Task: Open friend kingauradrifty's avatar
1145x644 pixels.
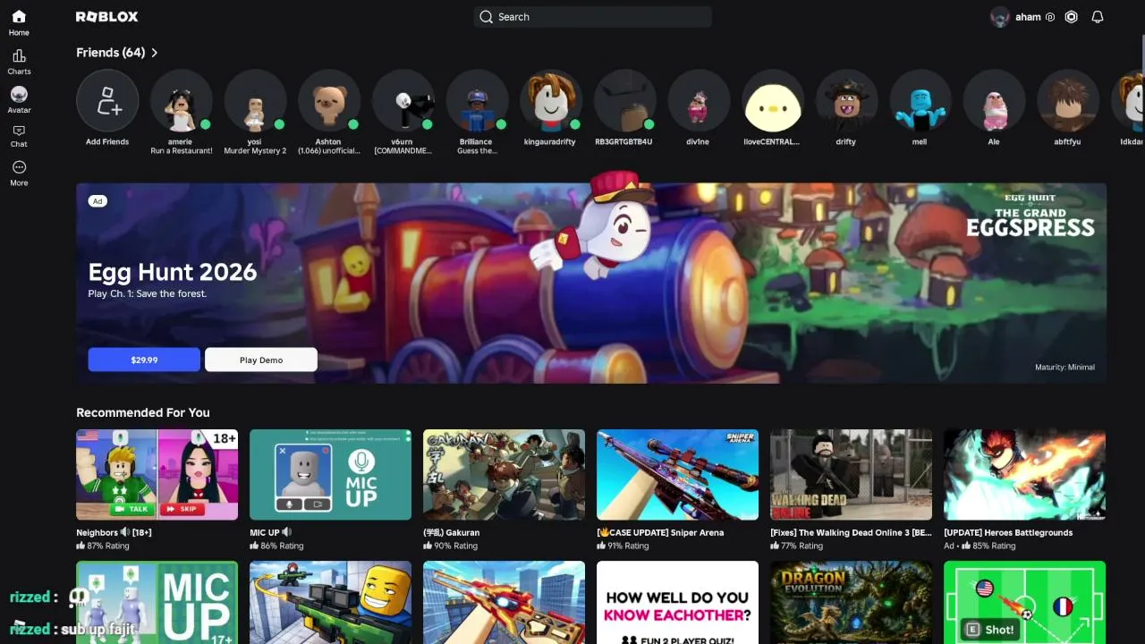Action: click(551, 101)
